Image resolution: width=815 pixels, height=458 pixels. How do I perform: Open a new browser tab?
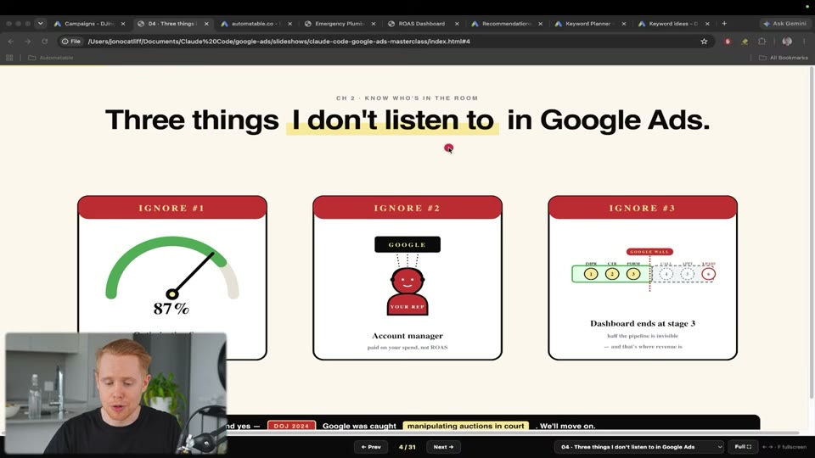pyautogui.click(x=724, y=24)
